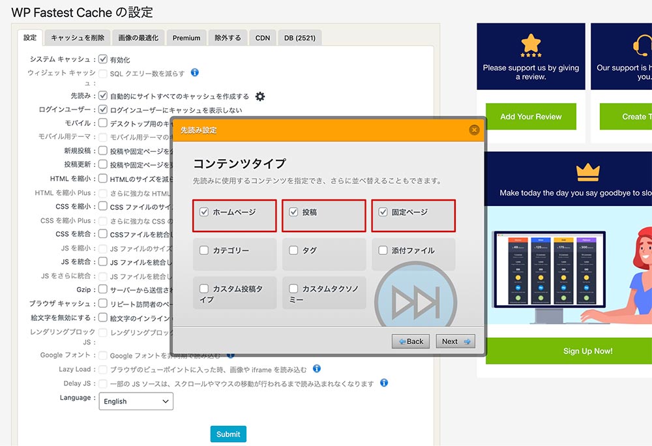Open the 画像の最適化 tab
This screenshot has height=446, width=652.
(138, 38)
